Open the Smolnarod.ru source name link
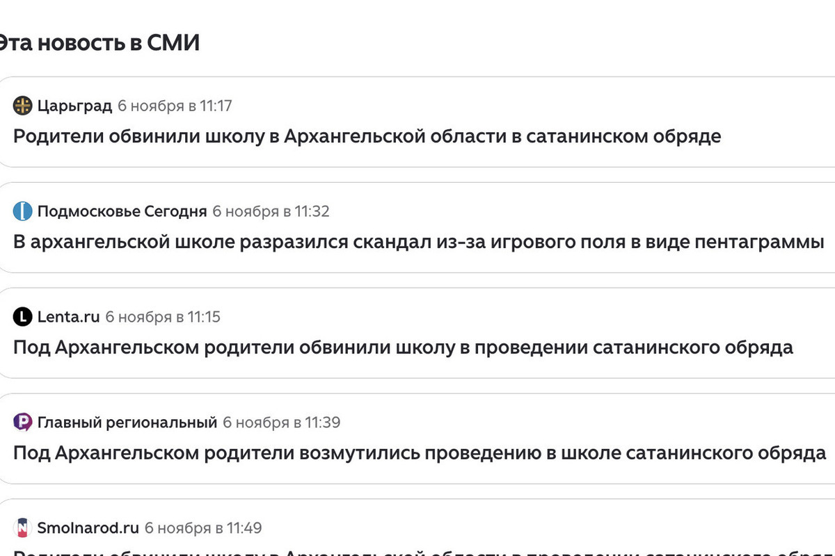Viewport: 835px width, 556px height. [88, 528]
